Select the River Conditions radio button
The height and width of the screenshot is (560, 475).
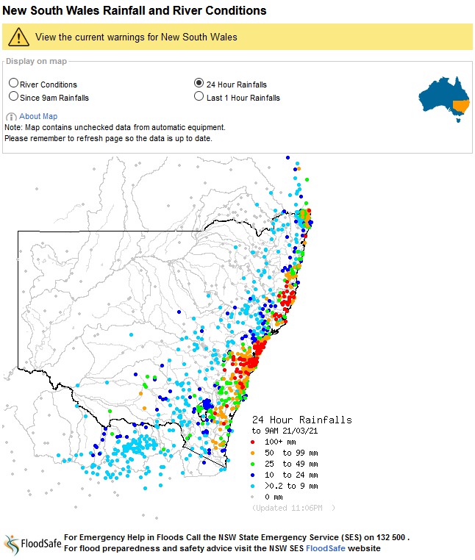click(13, 83)
